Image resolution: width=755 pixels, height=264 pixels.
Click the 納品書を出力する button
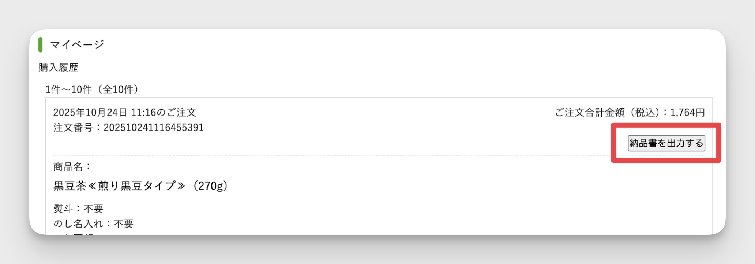click(x=666, y=143)
